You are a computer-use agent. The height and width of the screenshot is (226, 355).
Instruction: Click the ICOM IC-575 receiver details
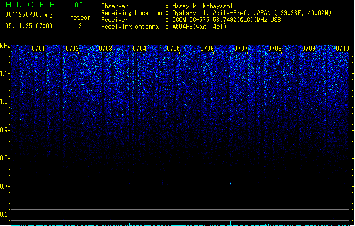pyautogui.click(x=227, y=20)
